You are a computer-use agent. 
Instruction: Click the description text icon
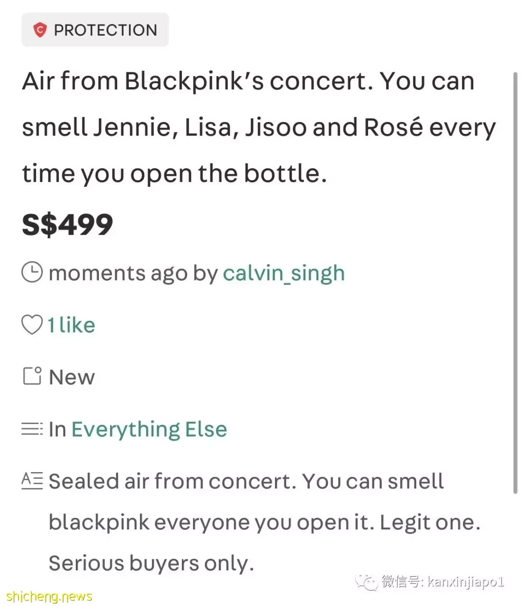[x=32, y=481]
